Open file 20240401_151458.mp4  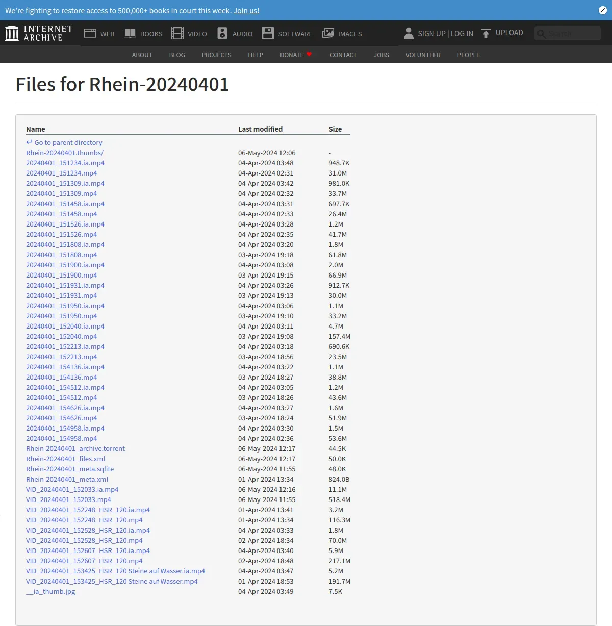pyautogui.click(x=61, y=214)
